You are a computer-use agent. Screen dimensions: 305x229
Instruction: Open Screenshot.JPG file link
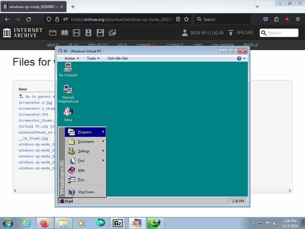[x=33, y=114]
